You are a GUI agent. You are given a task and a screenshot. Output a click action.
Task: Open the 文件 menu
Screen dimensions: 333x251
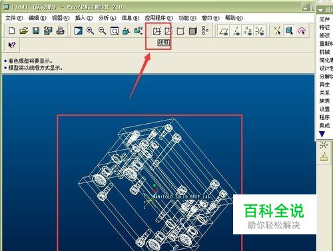14,18
